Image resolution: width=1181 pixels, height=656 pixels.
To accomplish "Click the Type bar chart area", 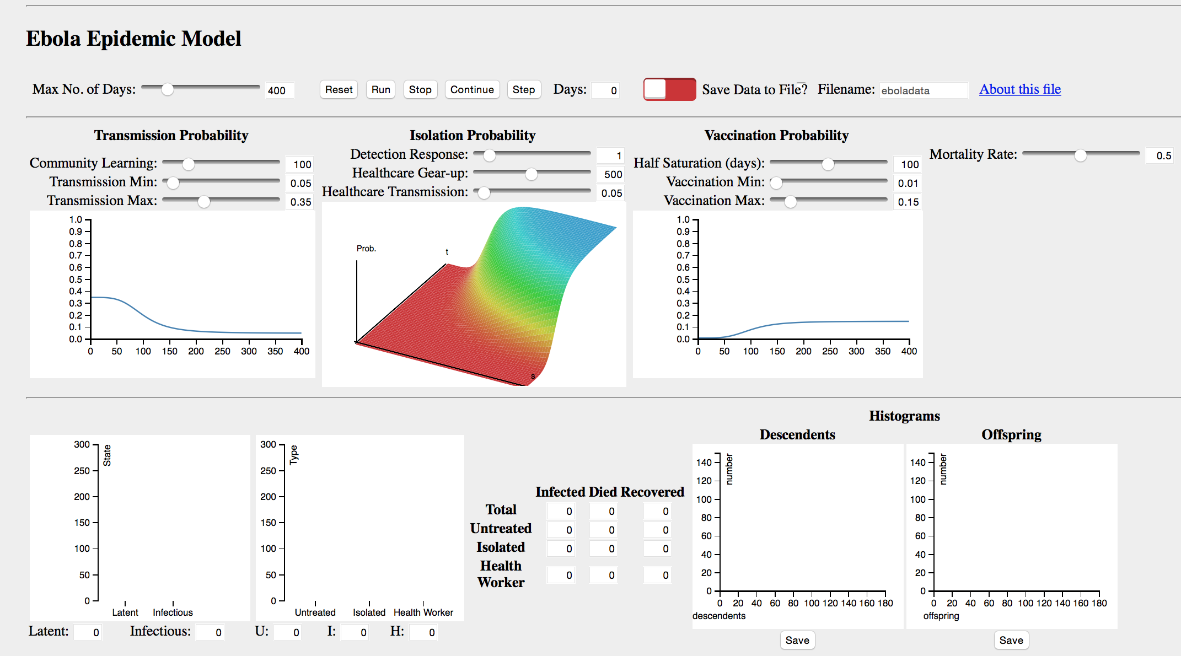I will [x=360, y=528].
